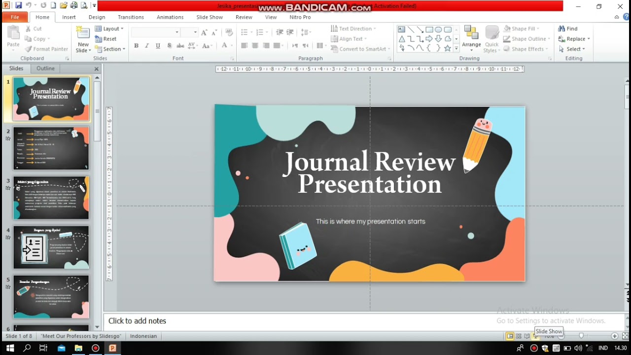631x355 pixels.
Task: Click to add notes field
Action: click(x=364, y=321)
